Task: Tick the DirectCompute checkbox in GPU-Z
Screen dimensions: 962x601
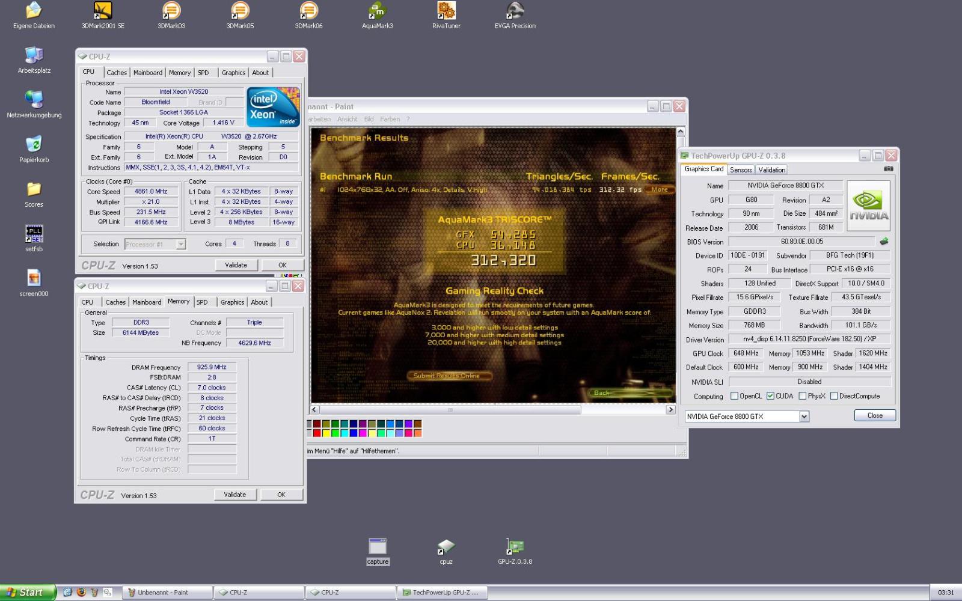Action: pos(834,396)
